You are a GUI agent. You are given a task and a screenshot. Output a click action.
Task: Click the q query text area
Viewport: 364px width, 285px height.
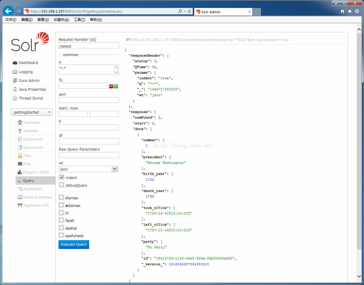click(89, 70)
